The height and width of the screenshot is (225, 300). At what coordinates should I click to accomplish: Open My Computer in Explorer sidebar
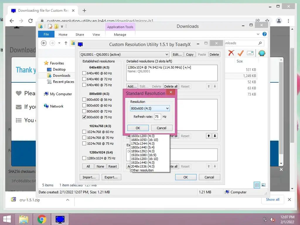click(x=61, y=94)
